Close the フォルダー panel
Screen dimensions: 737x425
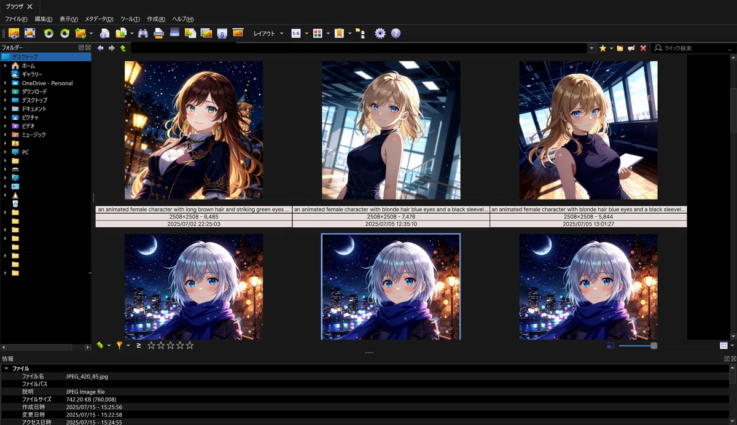coord(88,47)
